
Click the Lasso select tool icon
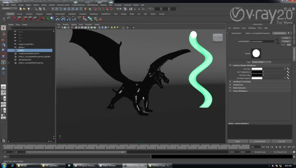4,34
